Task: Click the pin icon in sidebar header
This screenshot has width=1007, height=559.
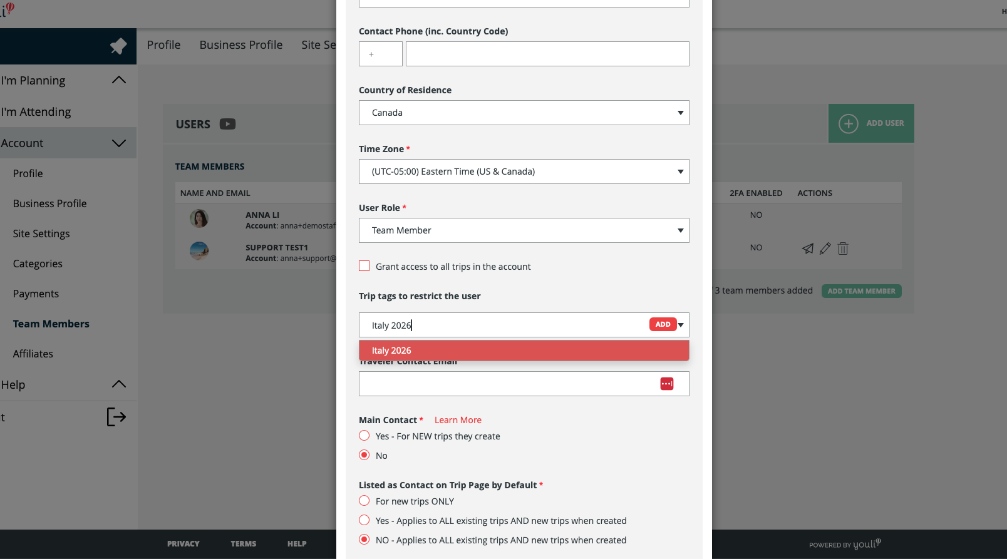Action: coord(118,46)
